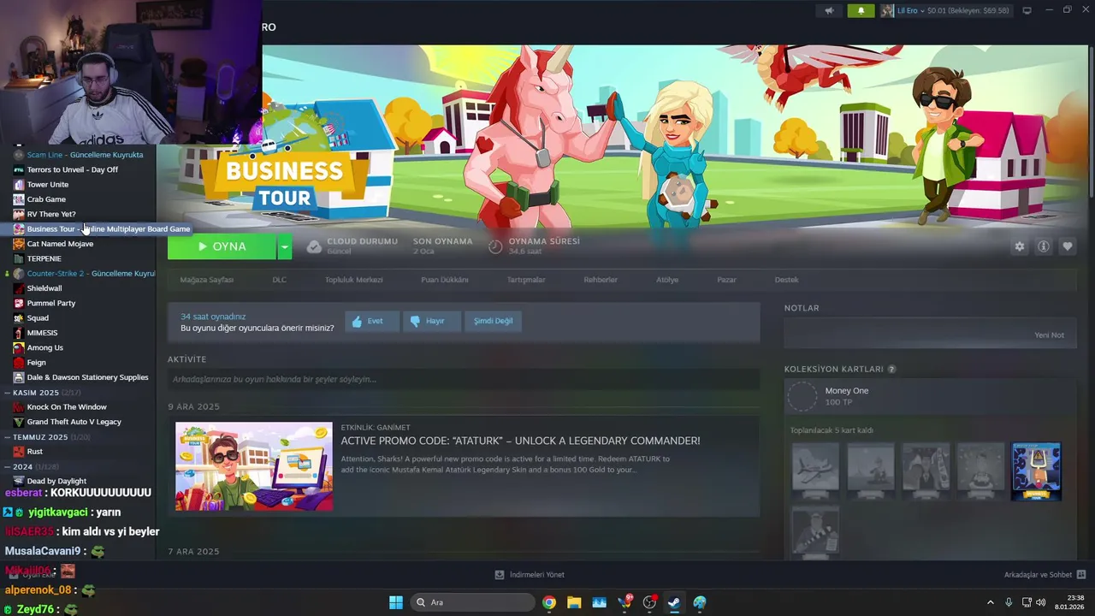The width and height of the screenshot is (1095, 616).
Task: Click the play time clock icon
Action: pos(495,246)
